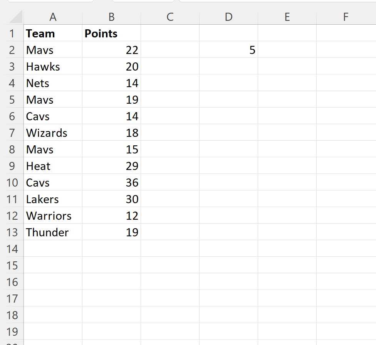Click the cell with value 36
The image size is (376, 345).
pyautogui.click(x=111, y=182)
